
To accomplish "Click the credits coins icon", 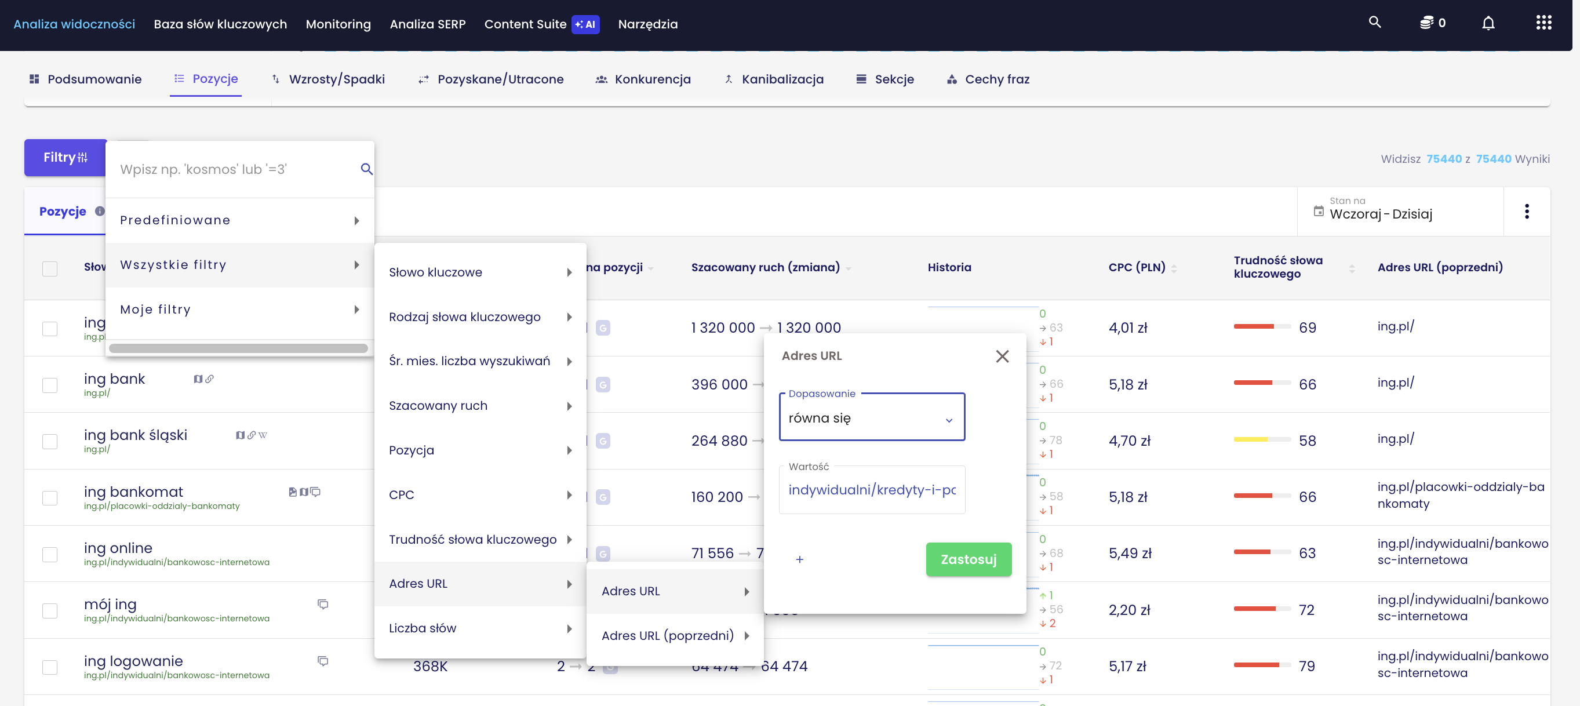I will point(1426,23).
